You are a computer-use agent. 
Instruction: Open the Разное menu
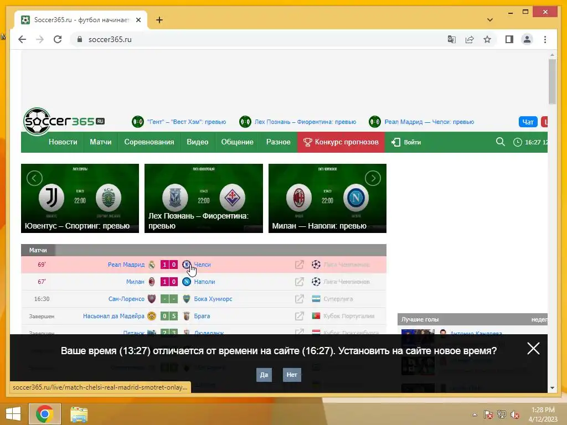coord(279,142)
